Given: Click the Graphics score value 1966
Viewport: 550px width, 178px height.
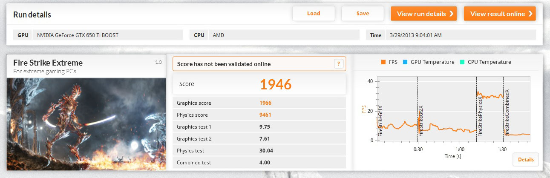Looking at the screenshot, I should pos(265,103).
